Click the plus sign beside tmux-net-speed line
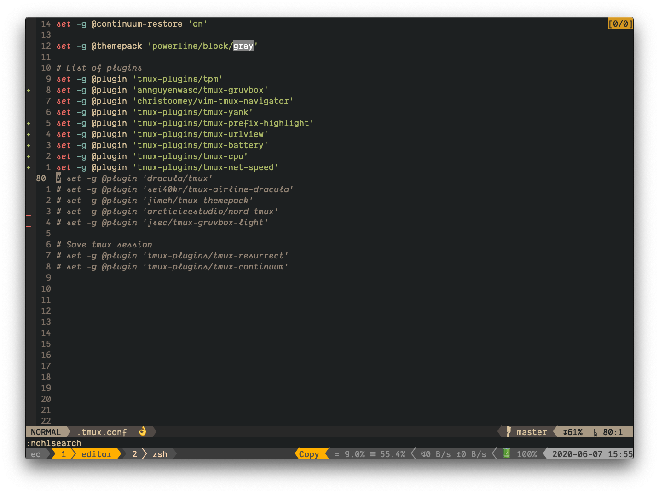 [29, 167]
